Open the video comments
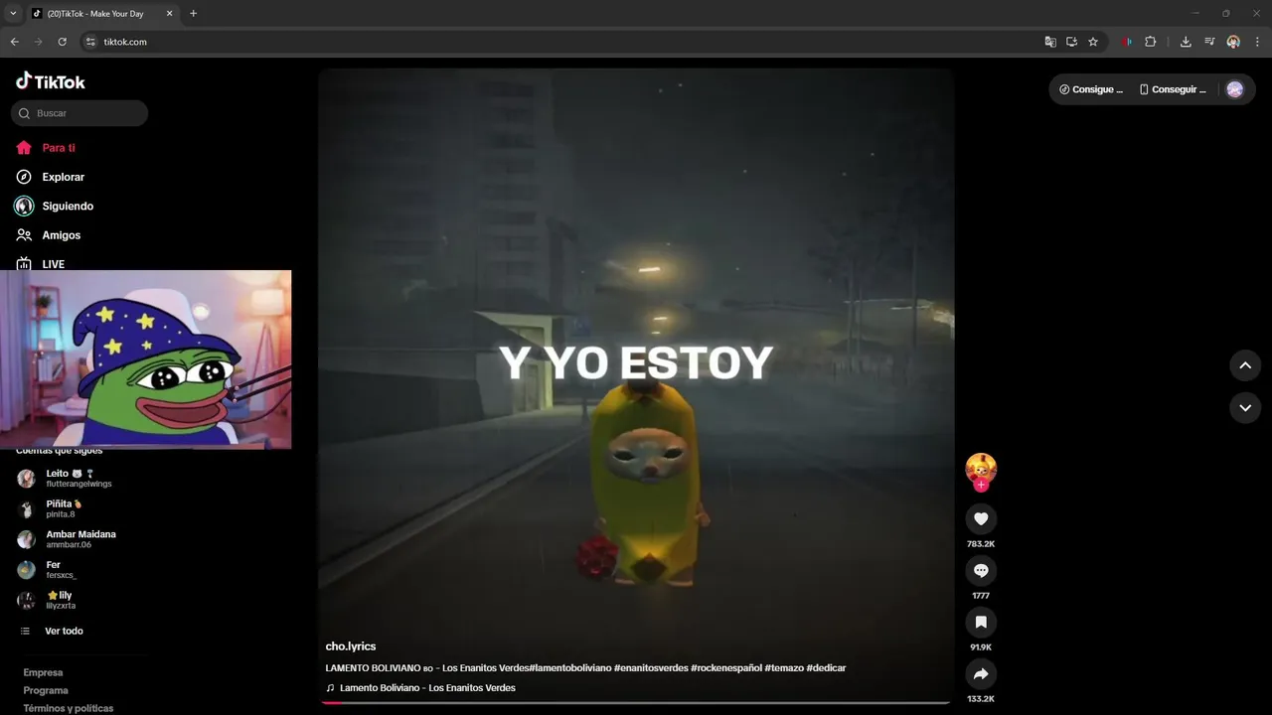The width and height of the screenshot is (1272, 715). pos(981,570)
